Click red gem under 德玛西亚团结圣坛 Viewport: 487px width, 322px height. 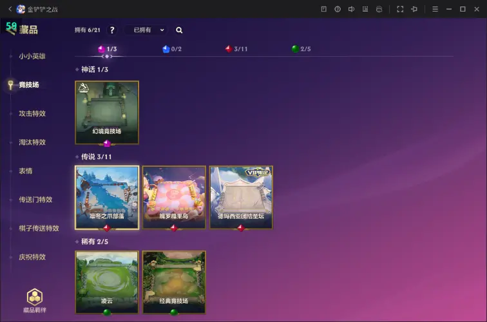[x=241, y=228]
